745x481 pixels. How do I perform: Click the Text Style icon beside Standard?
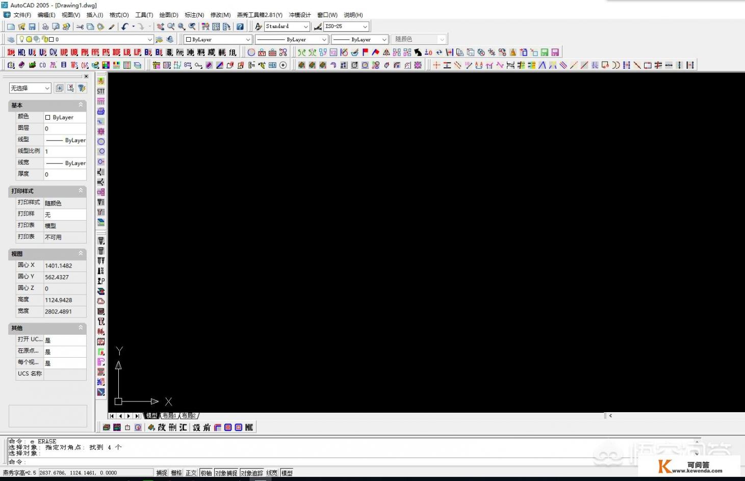[259, 26]
